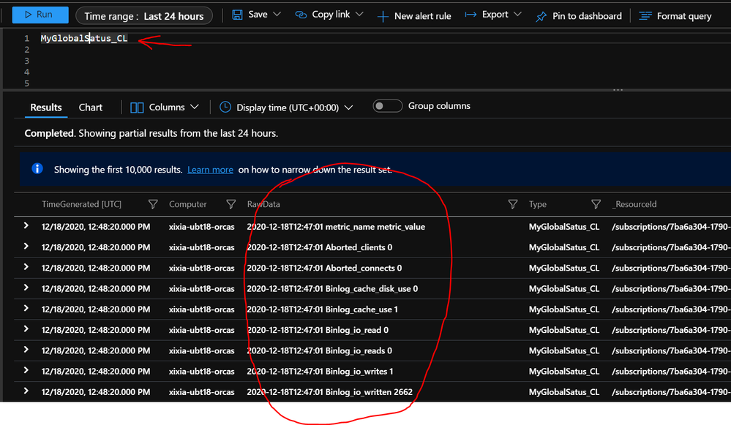
Task: Expand the Columns dropdown chevron
Action: 195,108
